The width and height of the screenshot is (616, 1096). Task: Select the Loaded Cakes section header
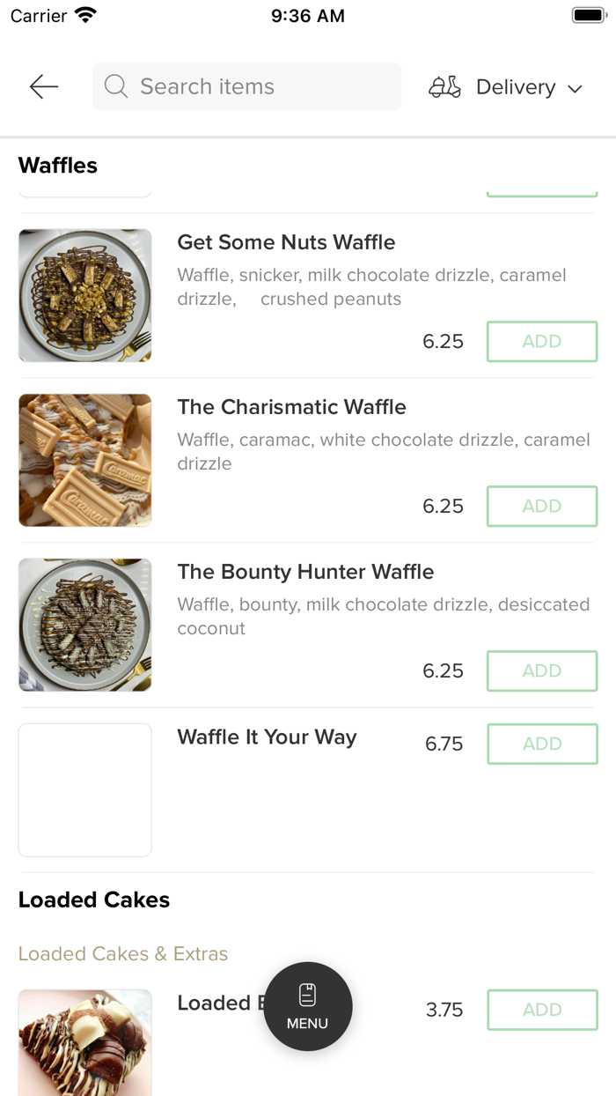pyautogui.click(x=93, y=900)
